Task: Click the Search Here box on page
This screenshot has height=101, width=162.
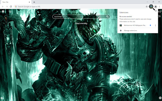Action: [x=81, y=17]
